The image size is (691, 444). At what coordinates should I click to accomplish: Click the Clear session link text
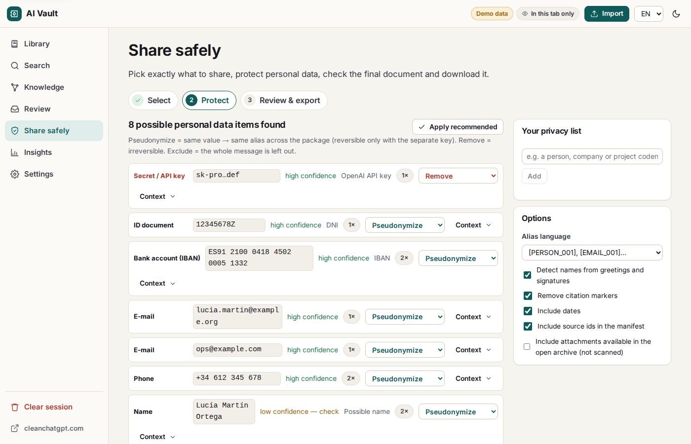pyautogui.click(x=48, y=407)
